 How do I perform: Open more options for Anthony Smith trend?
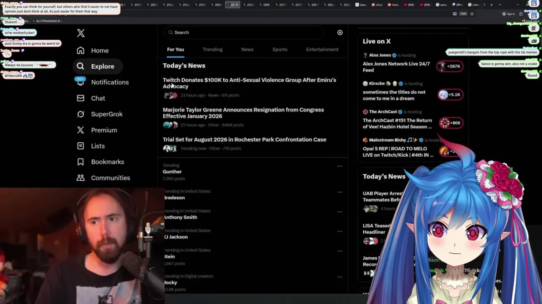tap(340, 212)
